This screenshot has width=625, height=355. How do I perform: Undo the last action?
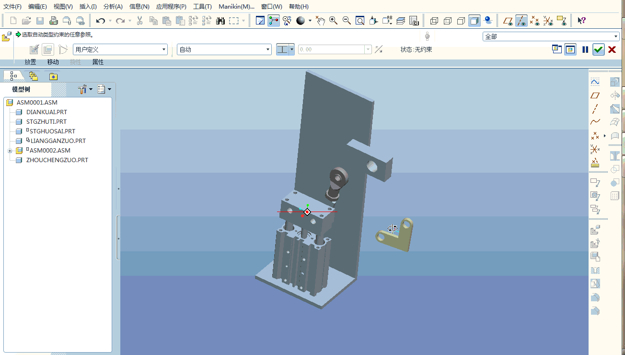[101, 21]
